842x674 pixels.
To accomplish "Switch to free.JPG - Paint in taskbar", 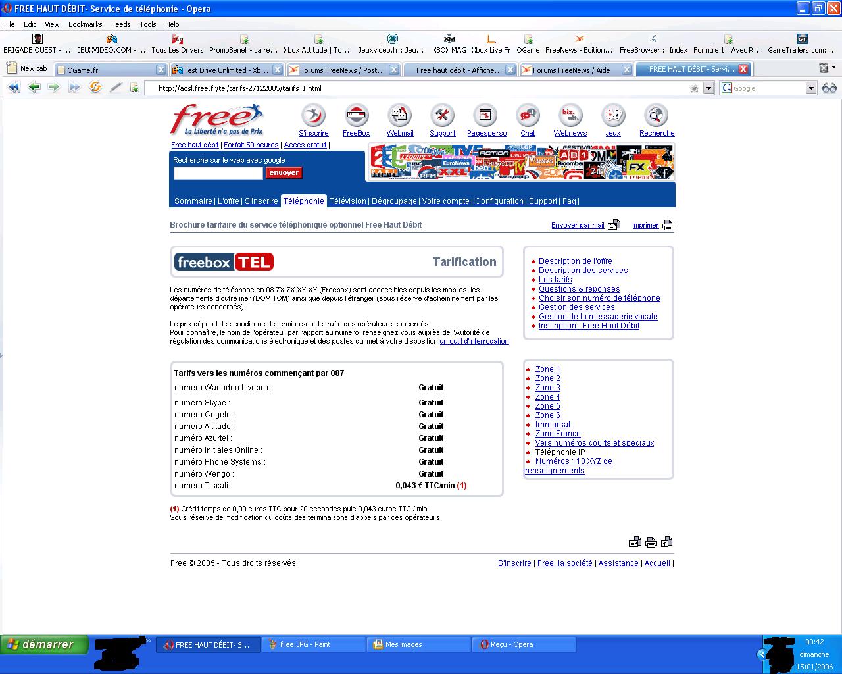I will tap(313, 644).
